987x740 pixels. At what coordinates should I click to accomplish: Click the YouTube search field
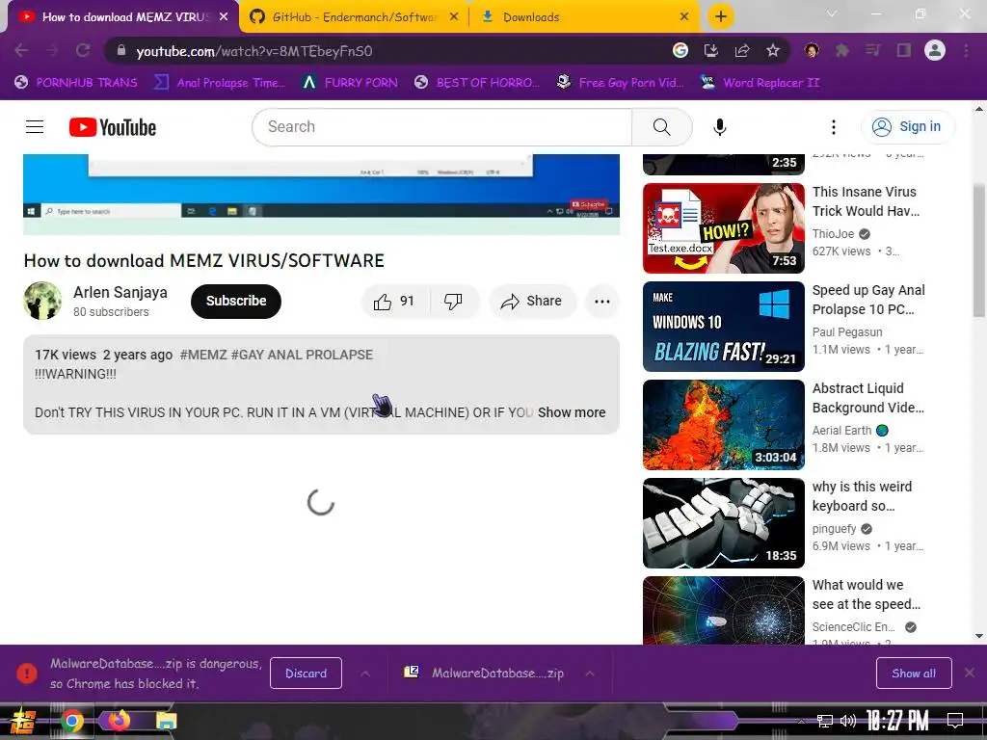[x=441, y=127]
